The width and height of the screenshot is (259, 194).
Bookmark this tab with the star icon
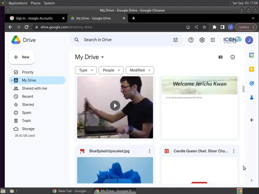pos(204,27)
